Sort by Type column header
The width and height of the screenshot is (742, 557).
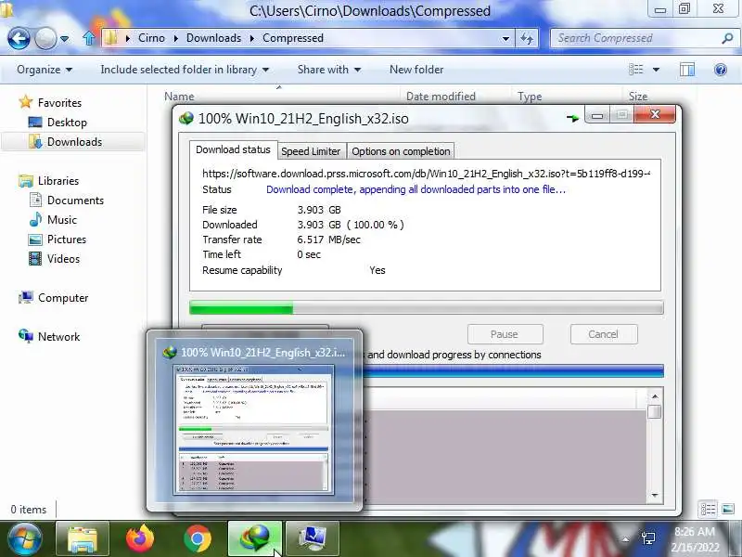(x=530, y=97)
